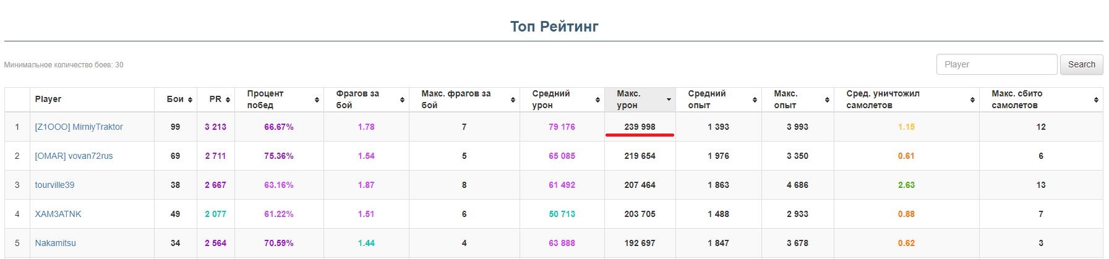Open Nakamitsu player profile link
The height and width of the screenshot is (259, 1109).
click(55, 243)
